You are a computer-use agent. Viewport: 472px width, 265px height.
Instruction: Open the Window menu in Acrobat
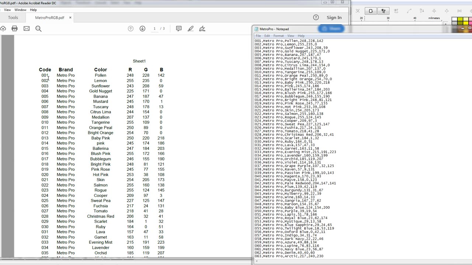coord(20,10)
